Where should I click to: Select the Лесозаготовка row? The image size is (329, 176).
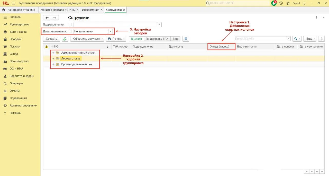[184, 59]
